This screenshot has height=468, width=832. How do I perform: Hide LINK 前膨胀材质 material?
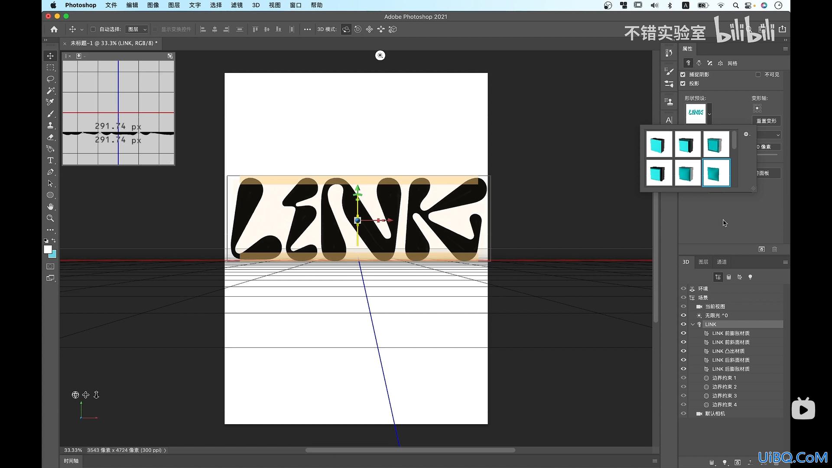(683, 333)
